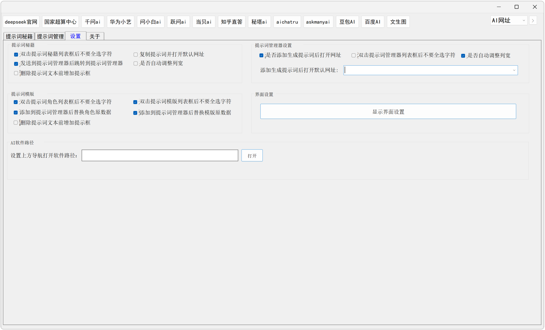Screen dimensions: 545x330
Task: Click the 豆包AI button
Action: click(347, 22)
